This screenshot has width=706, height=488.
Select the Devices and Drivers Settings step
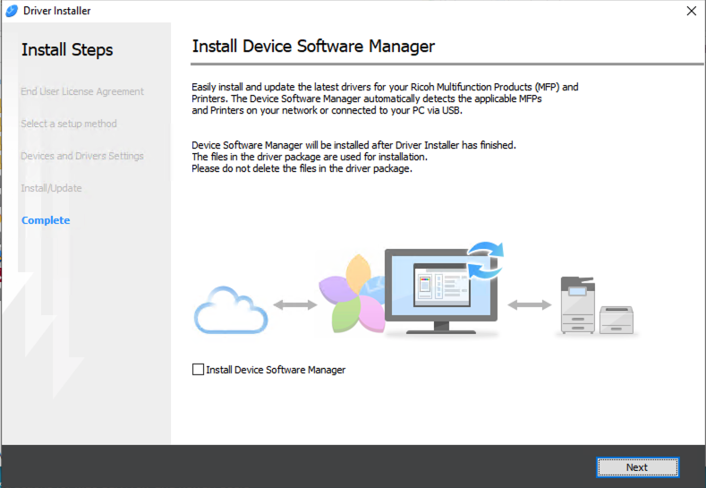click(x=82, y=156)
